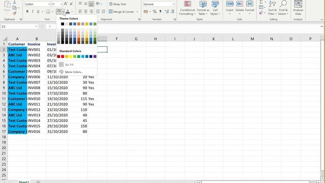
Task: Click the cell containing INV008
Action: 37,88
